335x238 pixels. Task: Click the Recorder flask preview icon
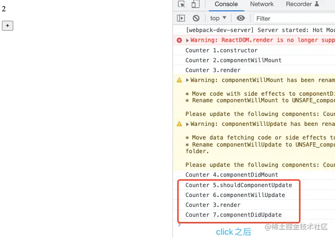[317, 4]
